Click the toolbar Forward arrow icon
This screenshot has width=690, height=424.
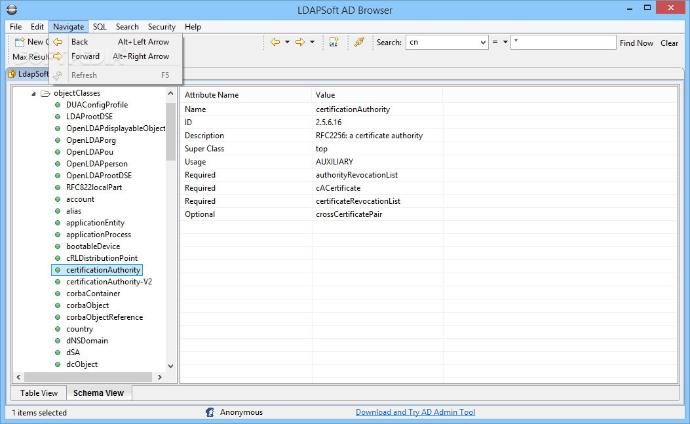tap(300, 42)
